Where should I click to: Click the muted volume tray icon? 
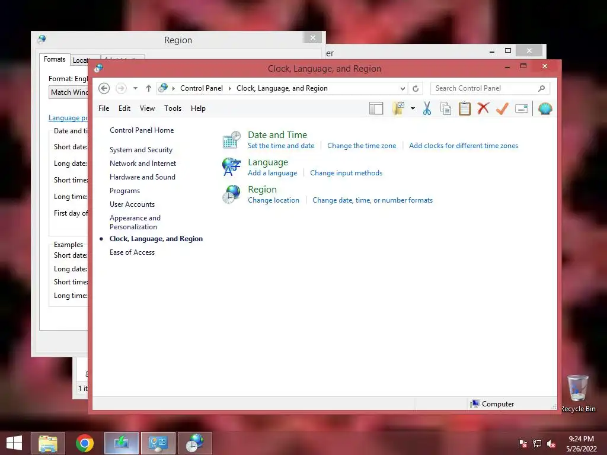point(552,444)
